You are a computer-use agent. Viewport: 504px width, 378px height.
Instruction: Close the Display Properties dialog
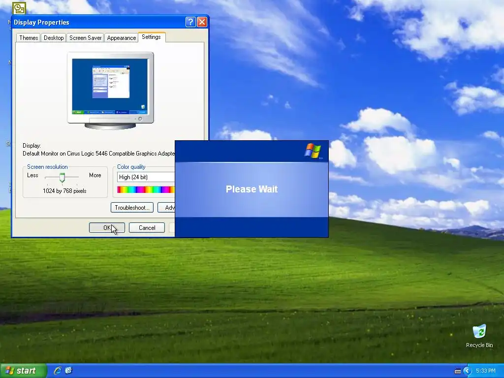click(202, 22)
